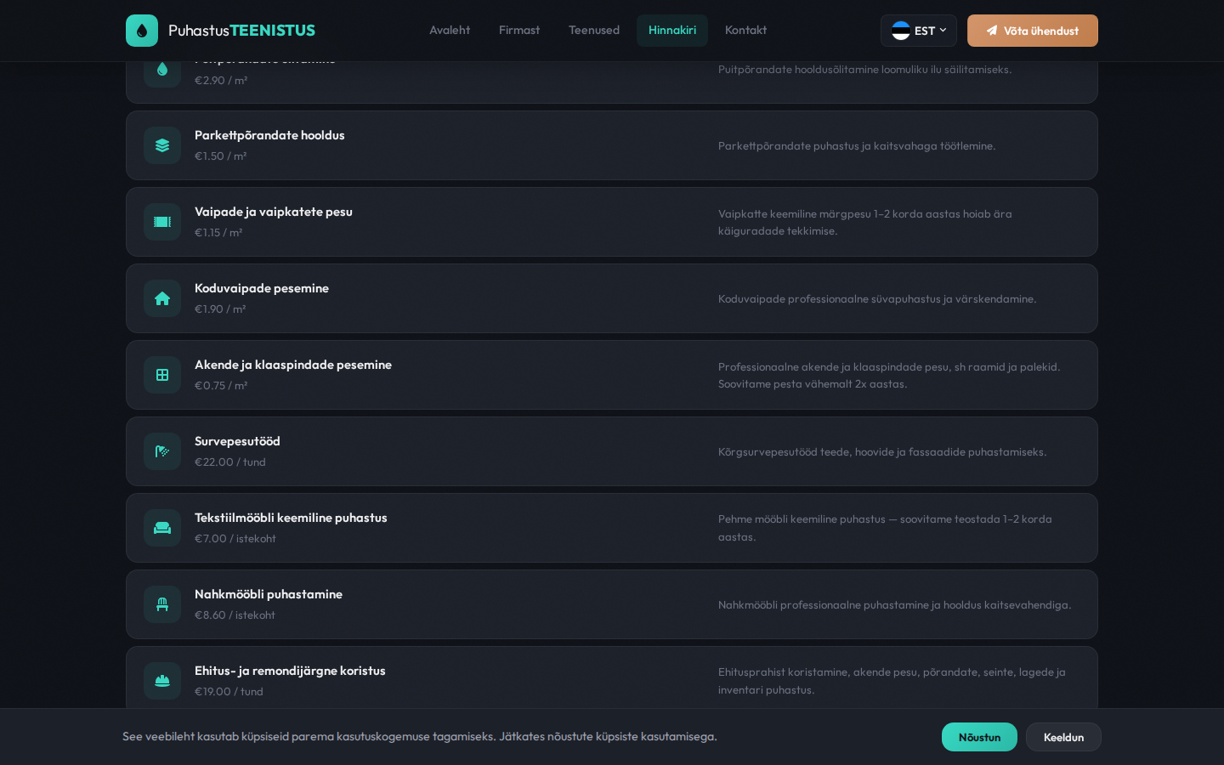Viewport: 1224px width, 765px height.
Task: Open the Firmast page
Action: click(x=519, y=31)
